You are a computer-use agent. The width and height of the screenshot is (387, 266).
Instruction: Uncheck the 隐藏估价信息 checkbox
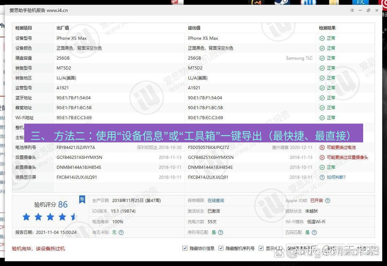pyautogui.click(x=185, y=248)
